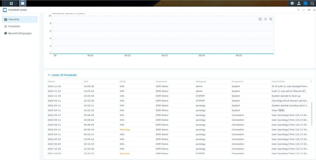Screen dimensions: 316x160
Task: Click the time value 10:22:26
Action: coord(89,149)
